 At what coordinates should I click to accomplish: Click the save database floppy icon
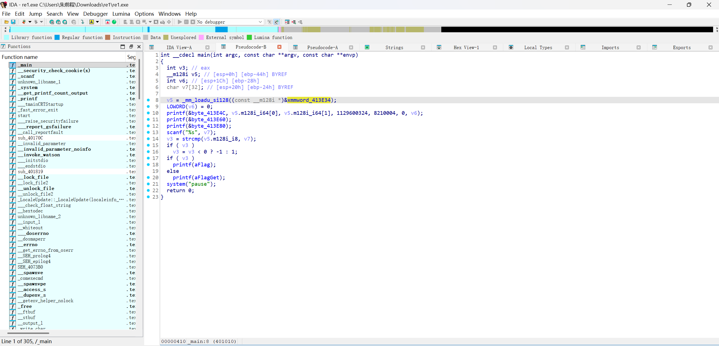tap(13, 22)
